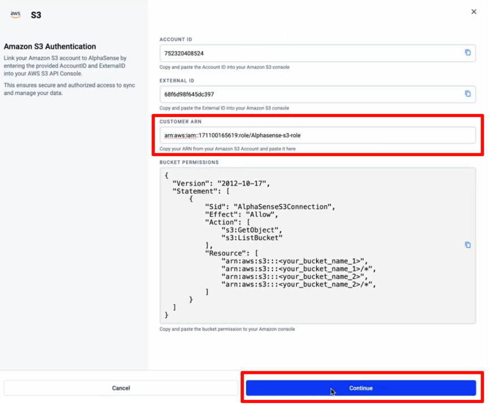The width and height of the screenshot is (492, 406).
Task: Copy the Account ID value
Action: 468,53
